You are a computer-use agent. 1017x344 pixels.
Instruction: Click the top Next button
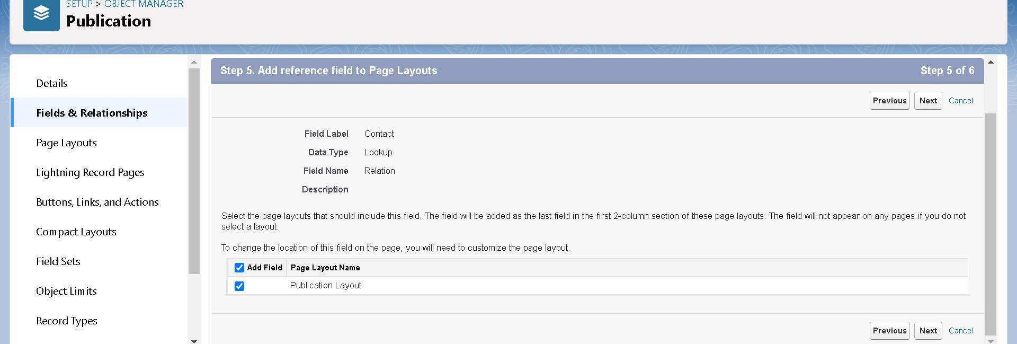point(928,101)
